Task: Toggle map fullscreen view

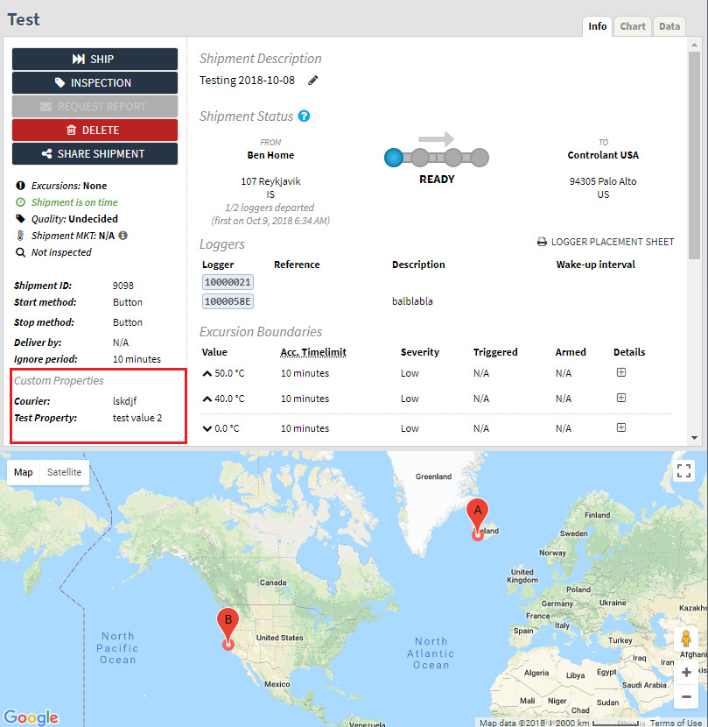Action: pyautogui.click(x=683, y=470)
